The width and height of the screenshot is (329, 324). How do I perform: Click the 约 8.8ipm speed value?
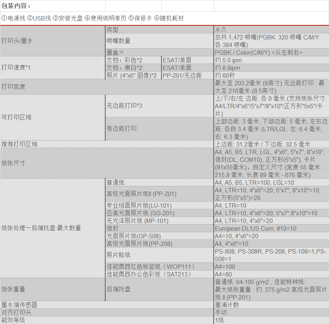coord(227,68)
